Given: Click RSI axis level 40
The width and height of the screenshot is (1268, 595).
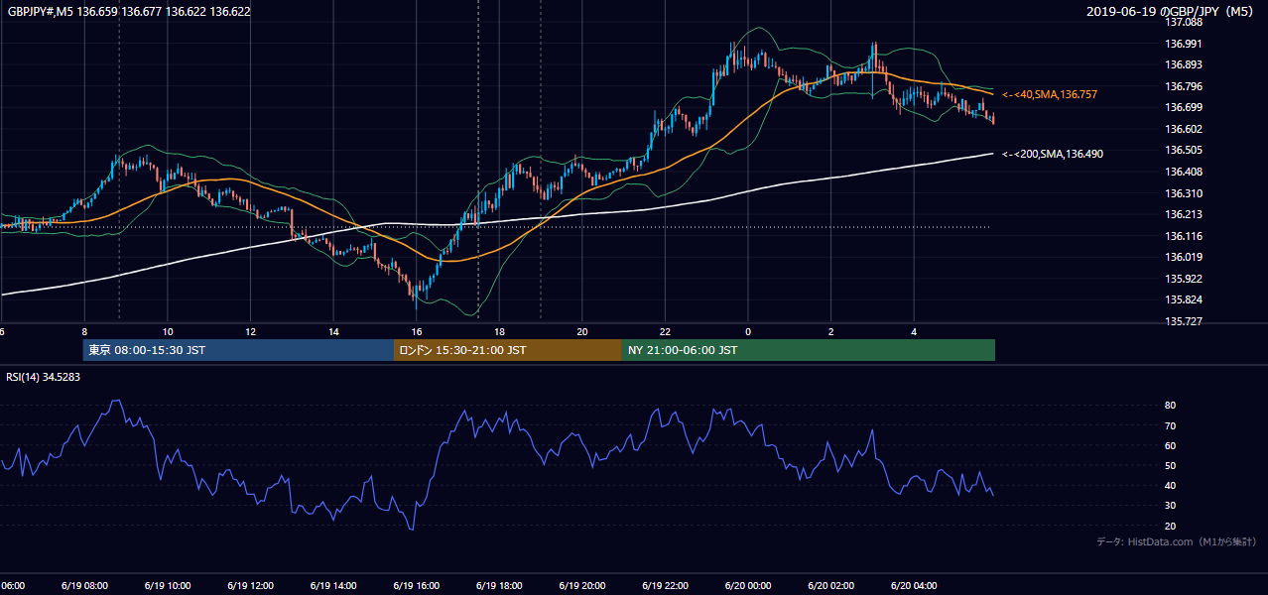Looking at the screenshot, I should (1171, 485).
